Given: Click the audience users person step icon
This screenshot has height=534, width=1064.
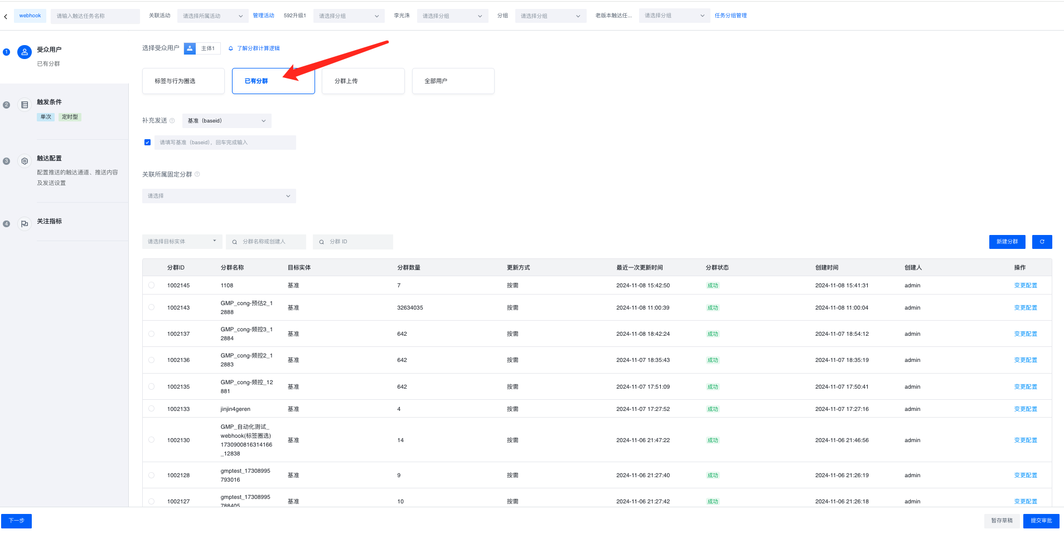Looking at the screenshot, I should click(25, 52).
